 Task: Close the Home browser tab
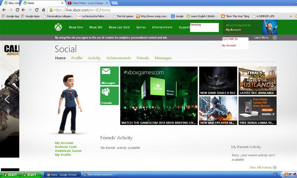(x=63, y=3)
